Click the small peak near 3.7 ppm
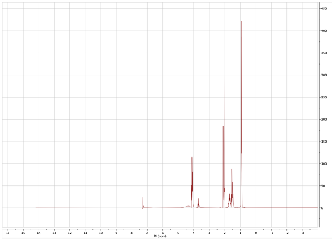This screenshot has width=332, height=241. point(199,203)
